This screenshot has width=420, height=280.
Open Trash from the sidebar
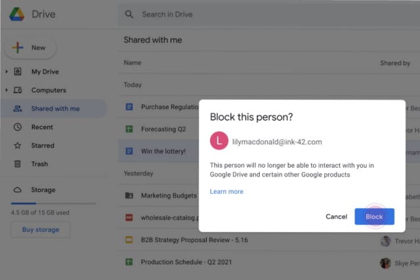pyautogui.click(x=39, y=164)
